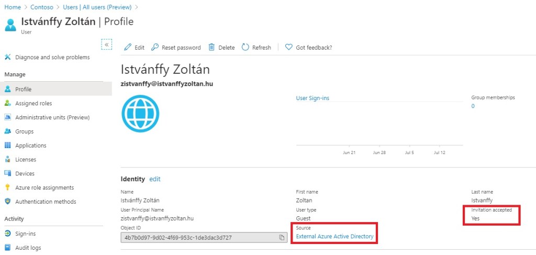Click the Object ID text field

pyautogui.click(x=199, y=237)
